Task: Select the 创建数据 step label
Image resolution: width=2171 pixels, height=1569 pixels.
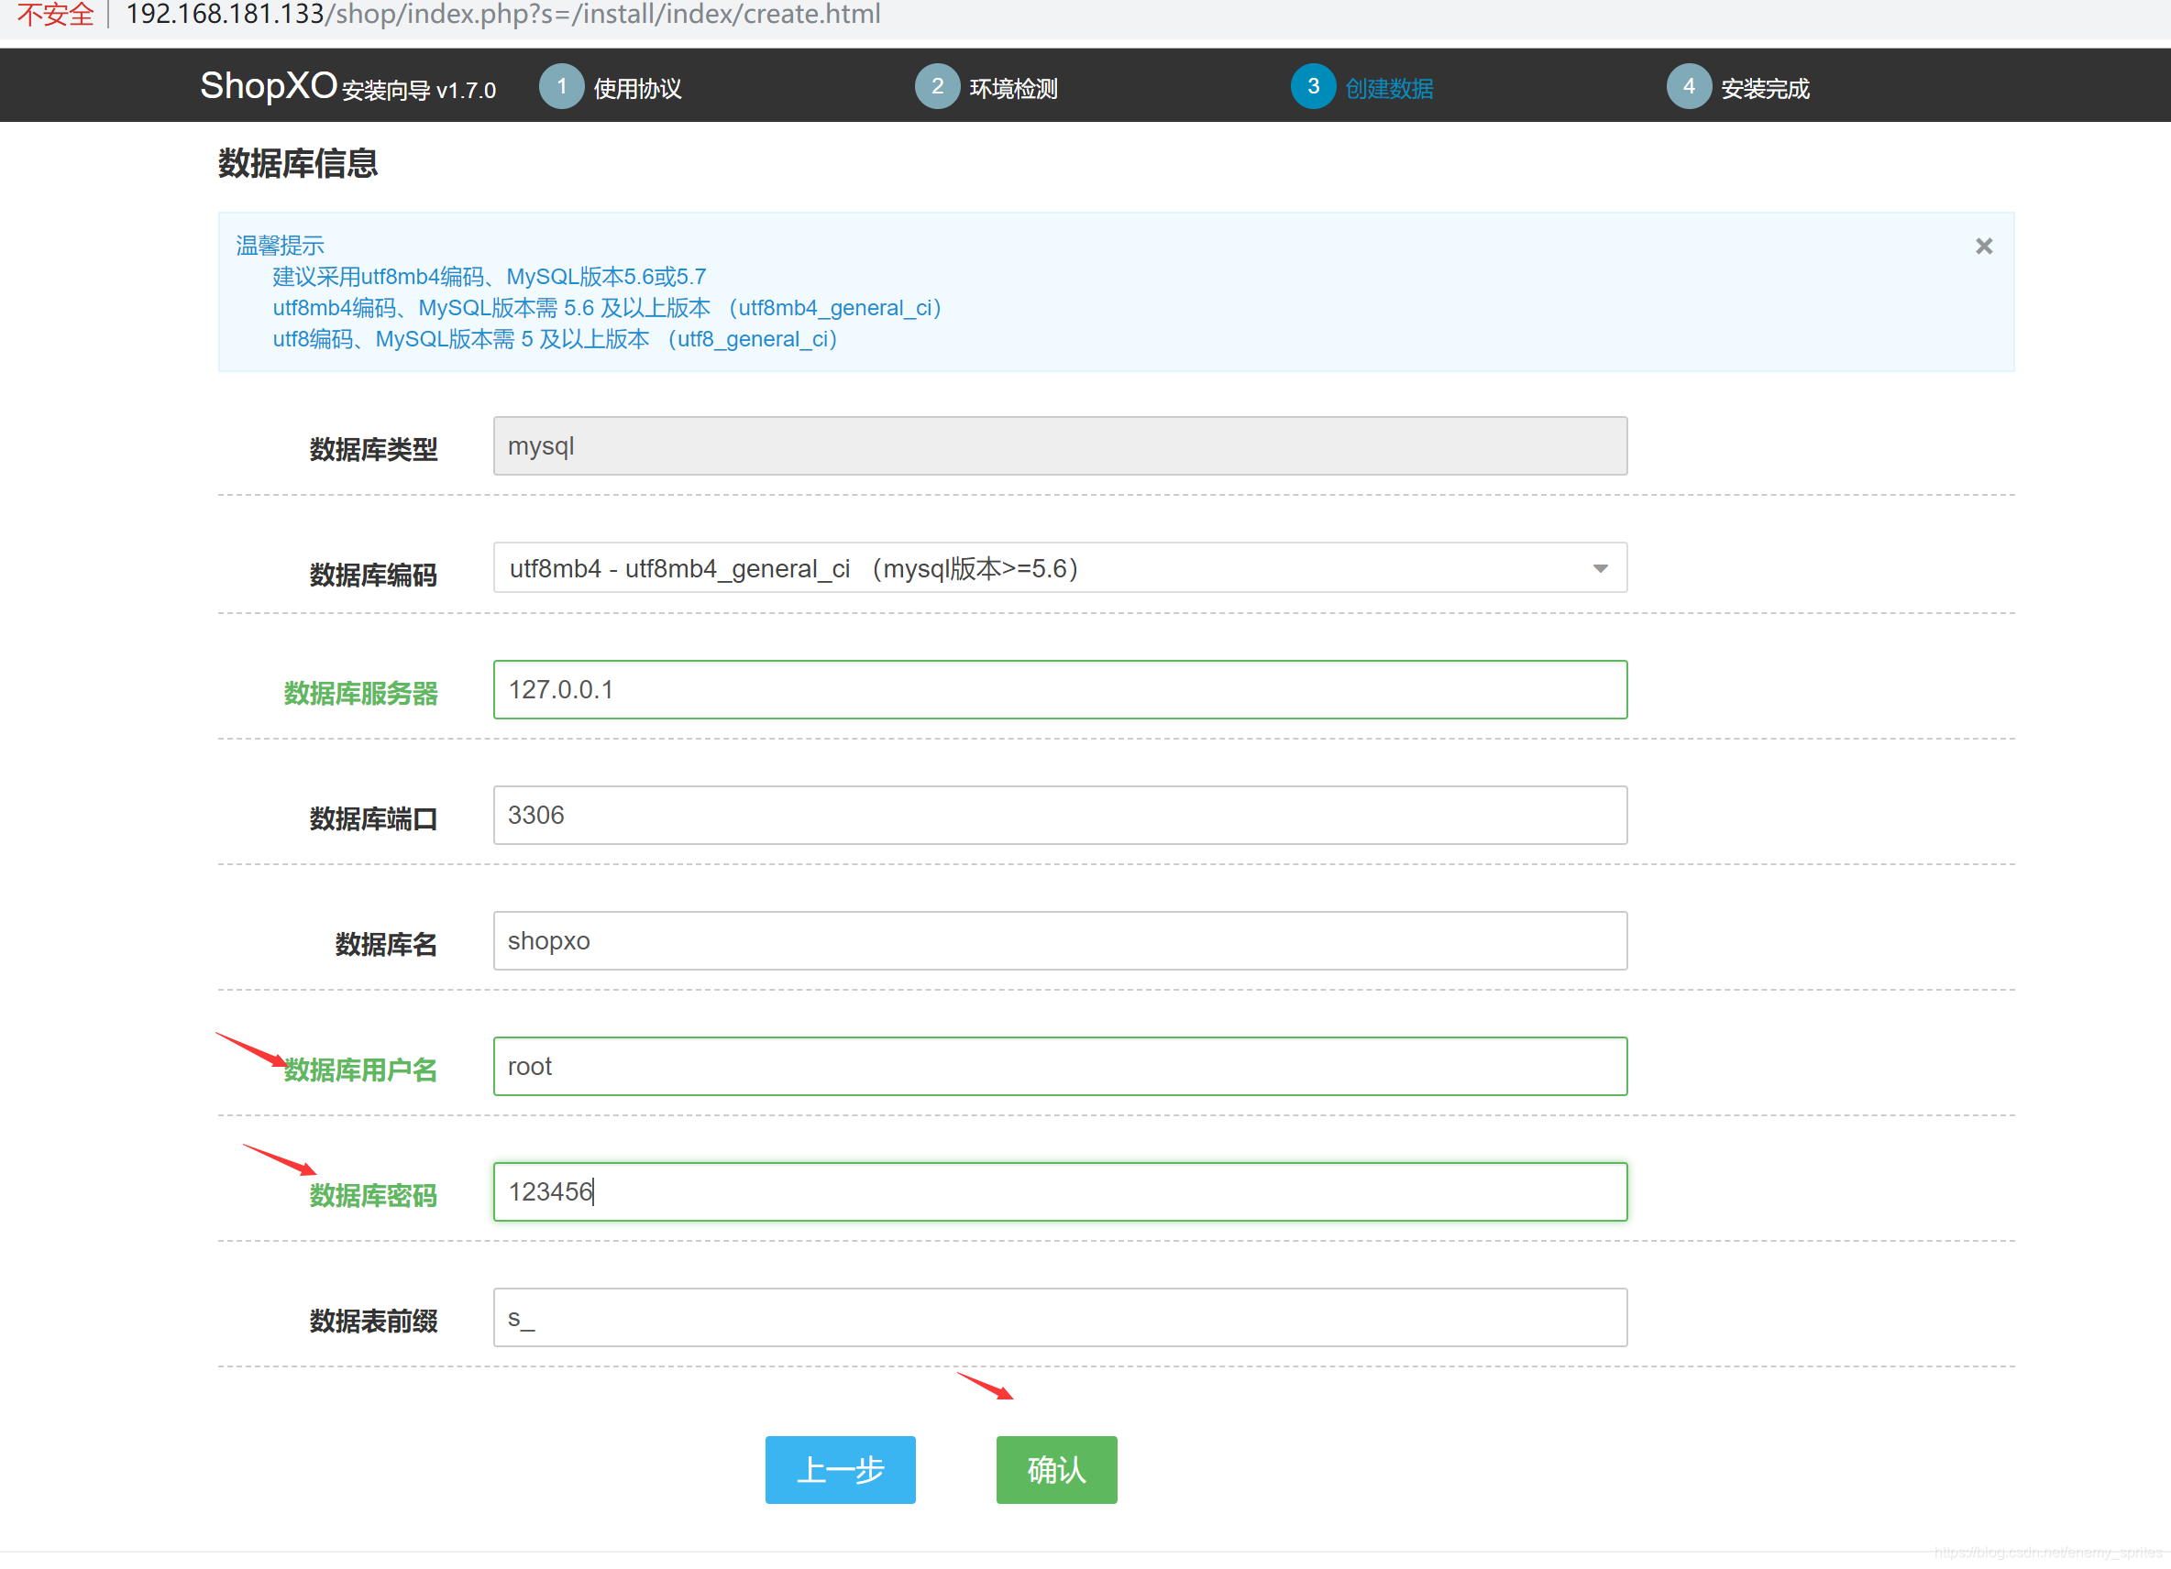Action: 1388,89
